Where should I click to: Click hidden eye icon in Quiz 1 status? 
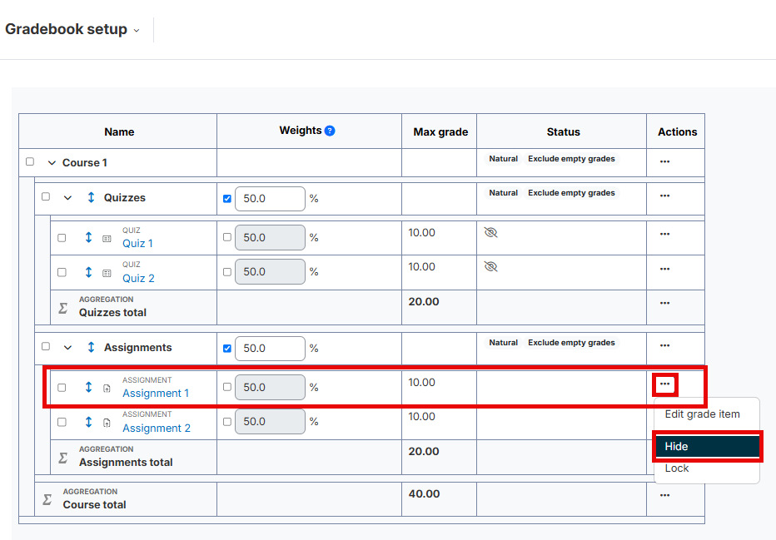point(490,232)
